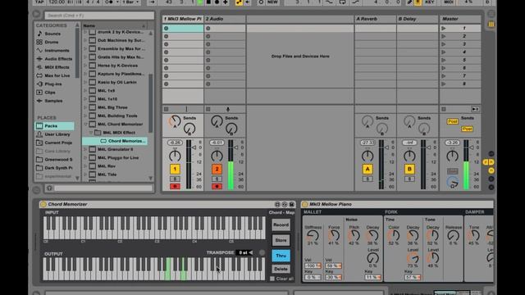This screenshot has height=295, width=525.
Task: Click Post button for Send A on Master
Action: [x=452, y=121]
